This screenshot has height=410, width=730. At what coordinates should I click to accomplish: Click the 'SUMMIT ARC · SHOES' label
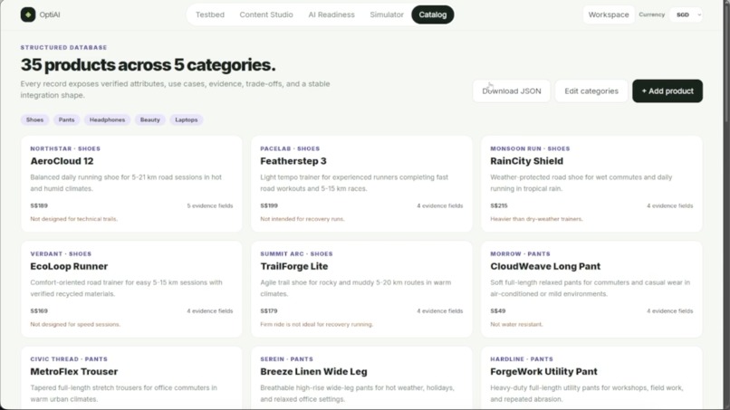(x=296, y=253)
